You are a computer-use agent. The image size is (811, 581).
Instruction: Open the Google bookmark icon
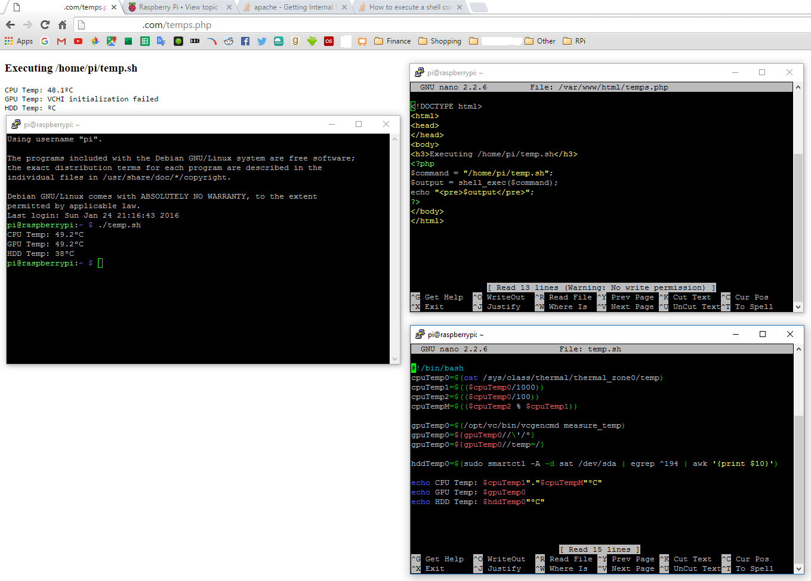[45, 41]
